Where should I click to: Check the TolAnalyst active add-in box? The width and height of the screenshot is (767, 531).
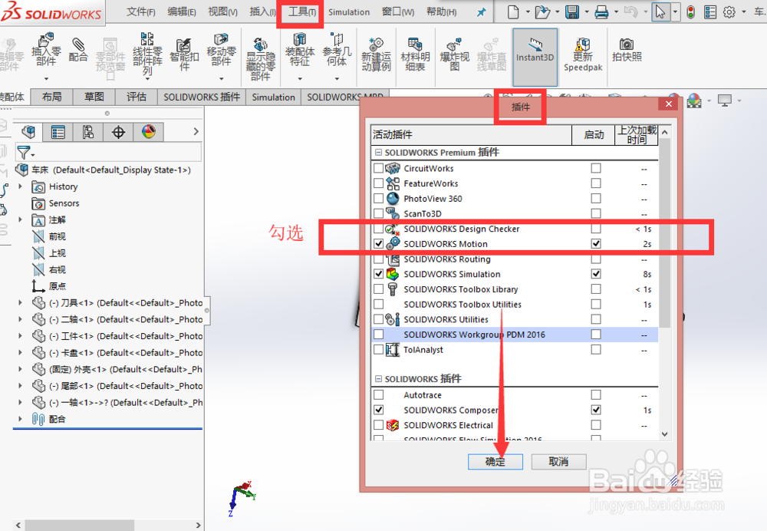pyautogui.click(x=378, y=350)
